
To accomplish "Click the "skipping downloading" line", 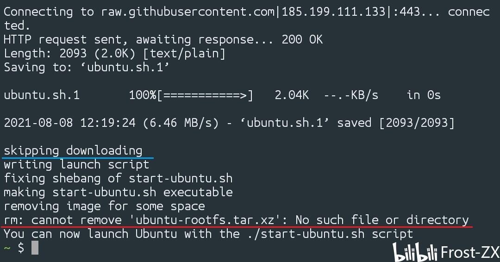I will [x=73, y=150].
